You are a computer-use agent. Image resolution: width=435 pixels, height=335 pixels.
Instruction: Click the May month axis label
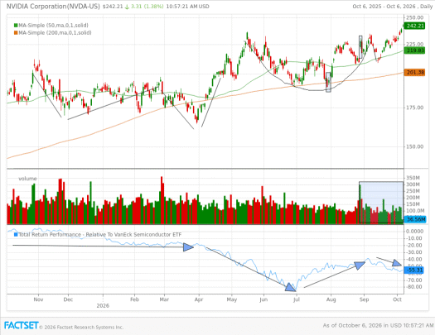click(x=232, y=299)
